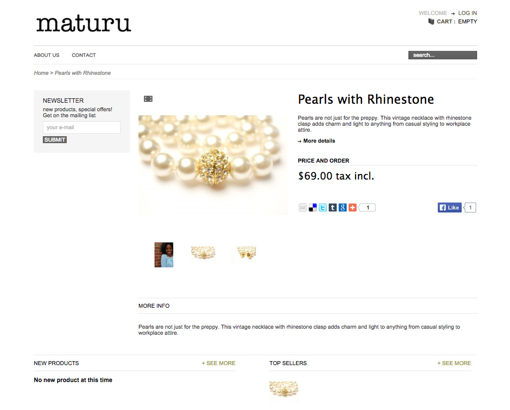The width and height of the screenshot is (510, 410).
Task: Expand More details link
Action: pyautogui.click(x=319, y=141)
